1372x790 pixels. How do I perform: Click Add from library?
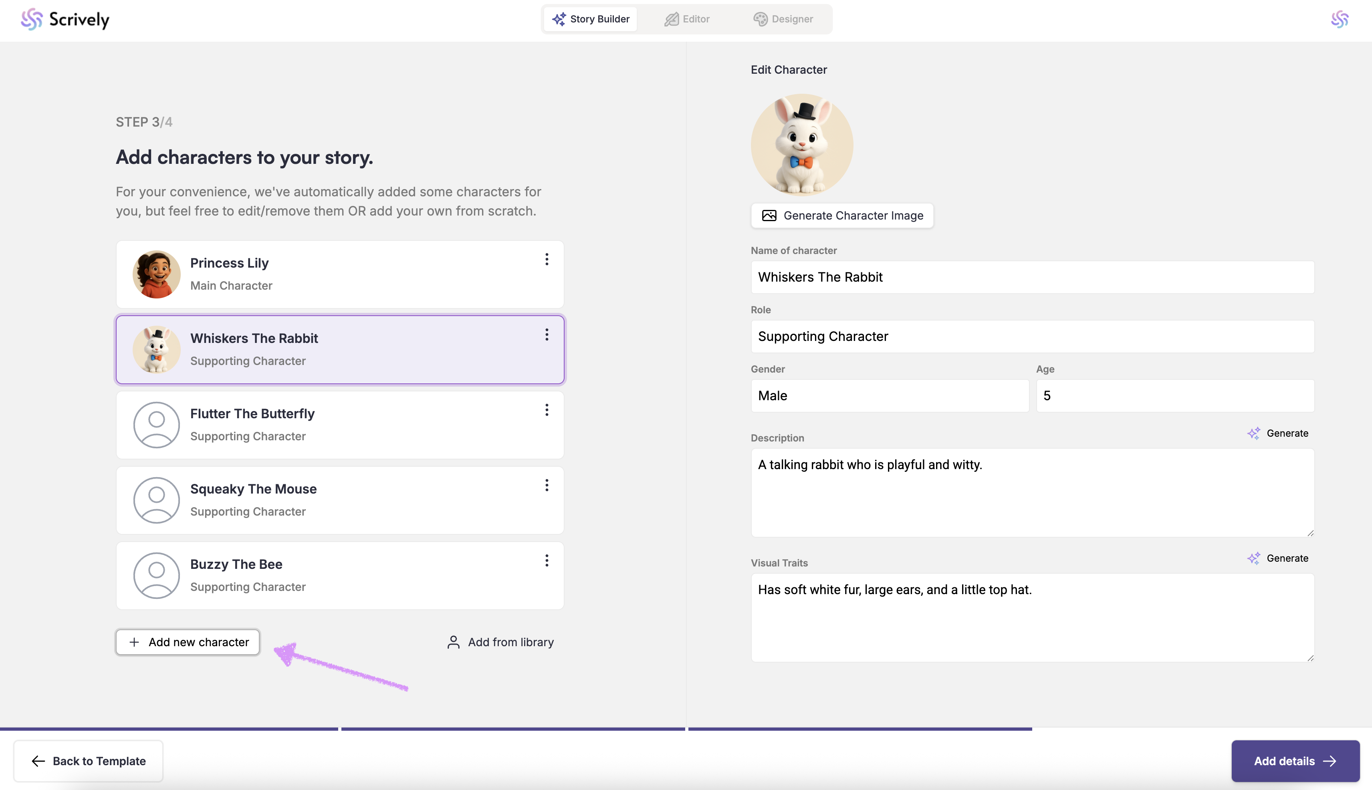pos(500,642)
